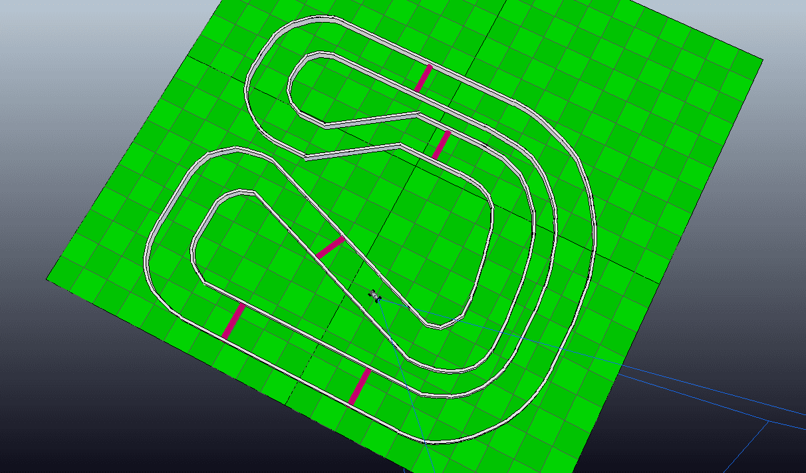Click the topmost pink checkpoint marker
Screen dimensions: 806x473
pos(423,78)
